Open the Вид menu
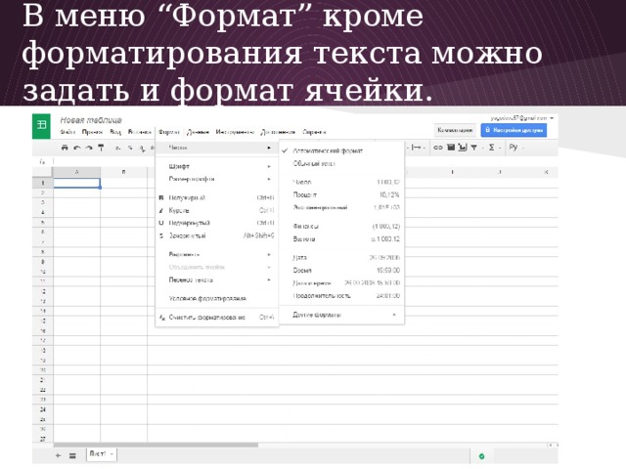626x469 pixels. pos(115,132)
